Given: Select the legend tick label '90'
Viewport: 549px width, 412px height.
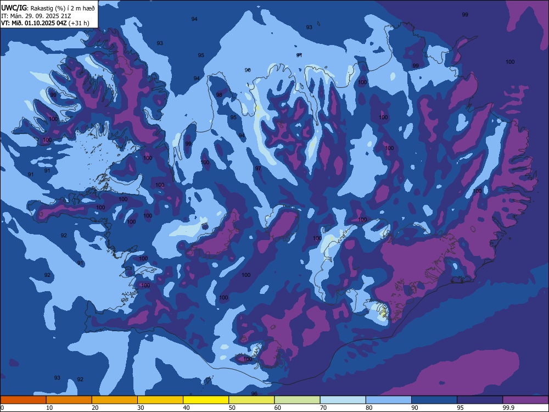Looking at the screenshot, I should pyautogui.click(x=414, y=408).
